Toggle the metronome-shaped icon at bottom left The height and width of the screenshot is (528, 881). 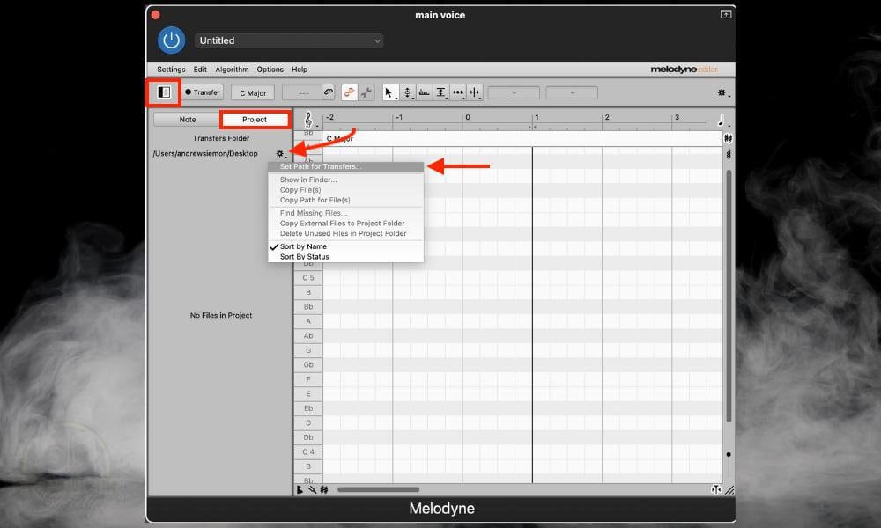click(300, 490)
